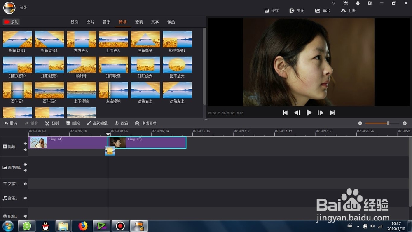The width and height of the screenshot is (412, 232).
Task: Click the 删除 delete trash tool
Action: coord(73,123)
